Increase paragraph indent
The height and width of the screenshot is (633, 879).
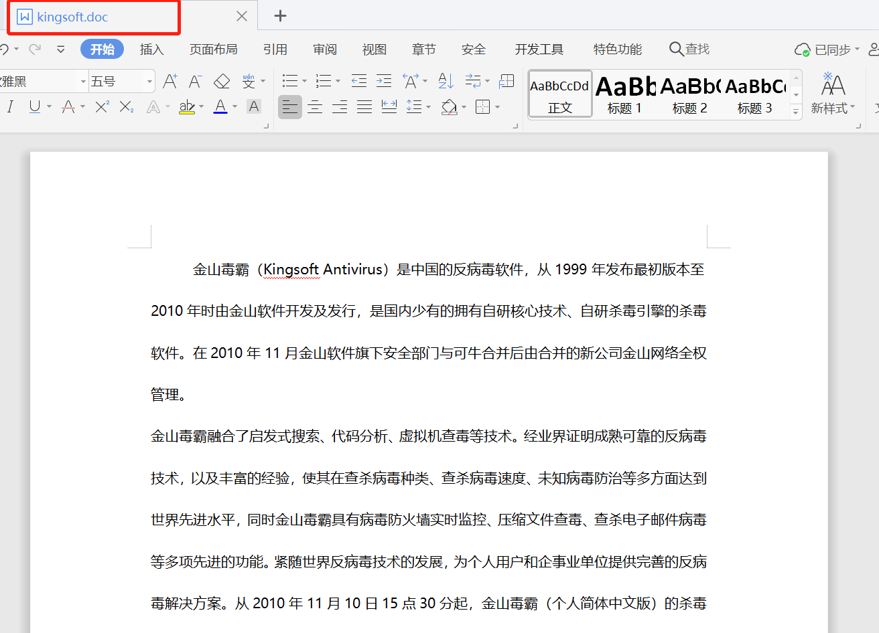[384, 81]
